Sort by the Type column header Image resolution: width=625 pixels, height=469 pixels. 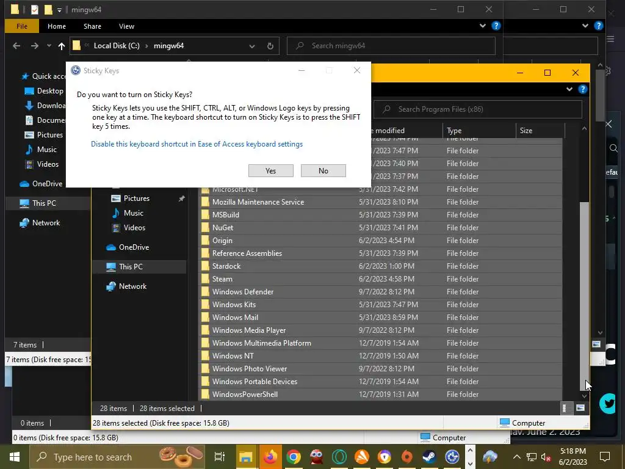[479, 131]
